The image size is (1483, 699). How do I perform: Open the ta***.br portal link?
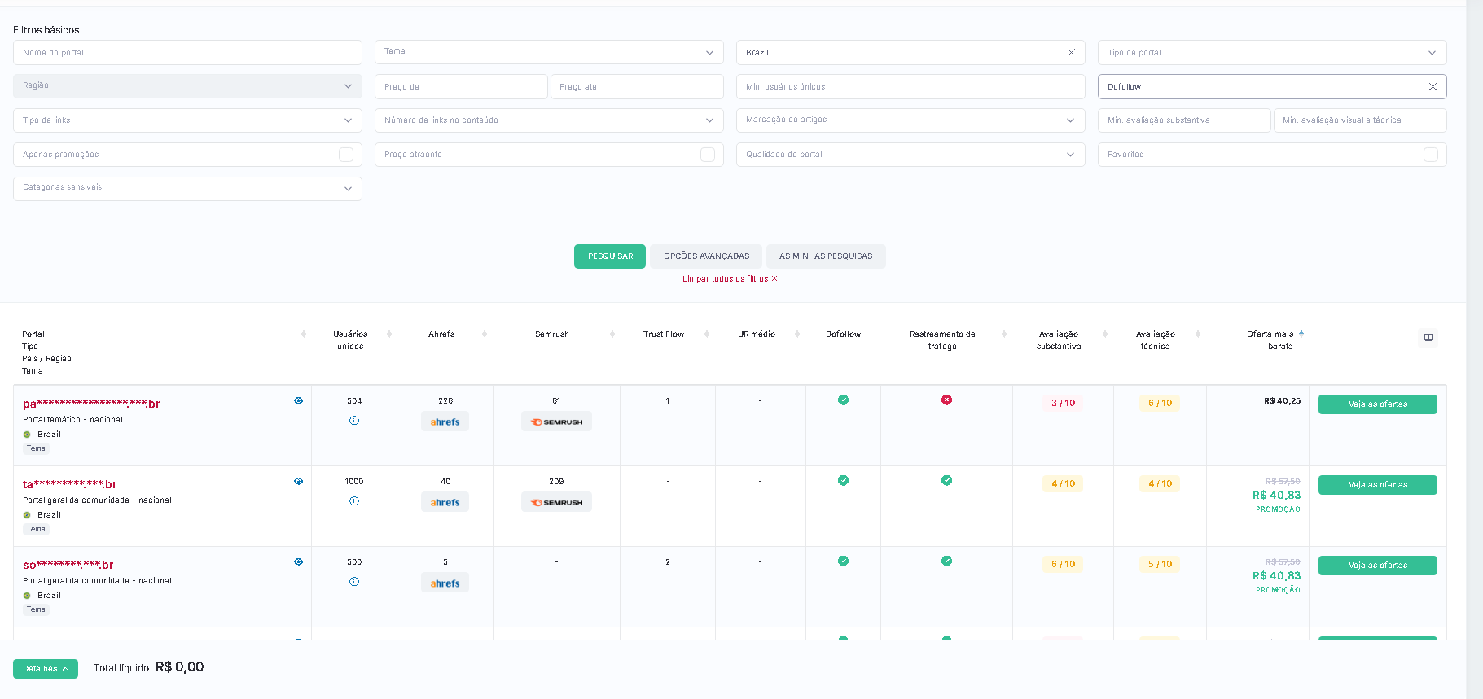coord(70,484)
